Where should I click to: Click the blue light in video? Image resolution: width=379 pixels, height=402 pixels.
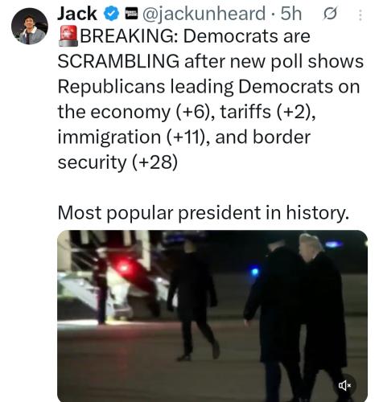(x=254, y=272)
